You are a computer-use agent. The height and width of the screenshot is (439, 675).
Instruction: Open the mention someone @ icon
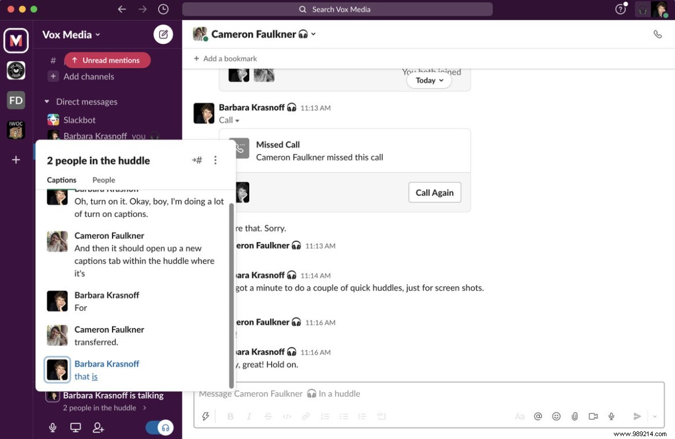(x=537, y=416)
